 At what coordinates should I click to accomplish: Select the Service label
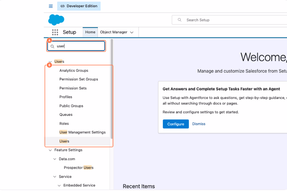pos(65,177)
